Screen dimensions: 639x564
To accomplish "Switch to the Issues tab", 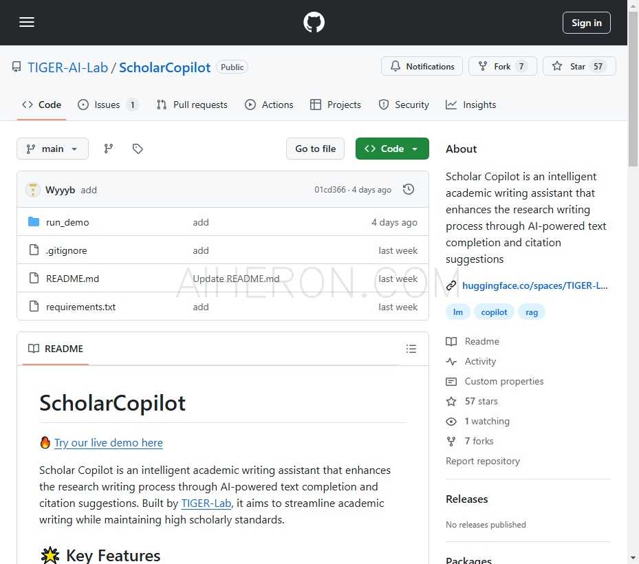I will (107, 105).
